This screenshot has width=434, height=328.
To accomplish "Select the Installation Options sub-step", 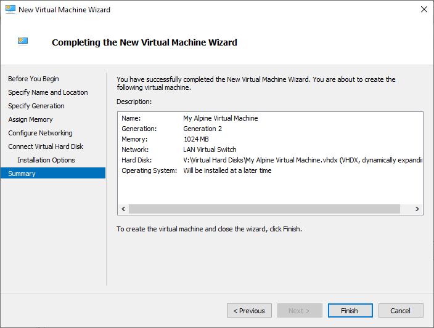I will pos(46,160).
